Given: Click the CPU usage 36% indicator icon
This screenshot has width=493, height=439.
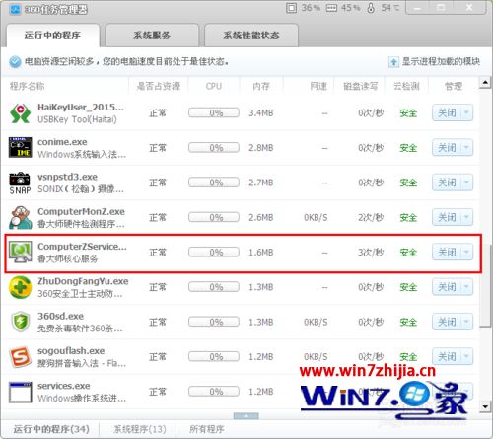Looking at the screenshot, I should (x=291, y=8).
